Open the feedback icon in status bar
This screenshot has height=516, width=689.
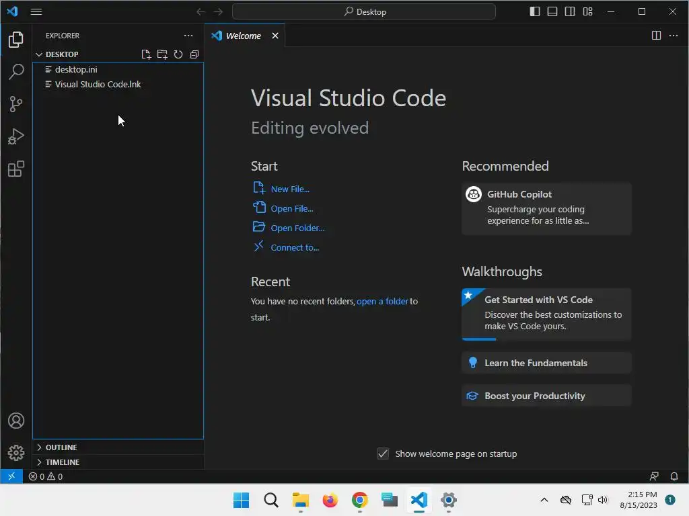point(654,476)
